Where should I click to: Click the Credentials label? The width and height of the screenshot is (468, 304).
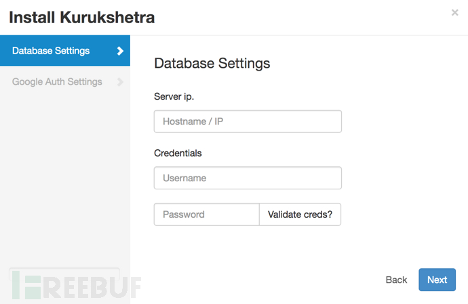[178, 153]
